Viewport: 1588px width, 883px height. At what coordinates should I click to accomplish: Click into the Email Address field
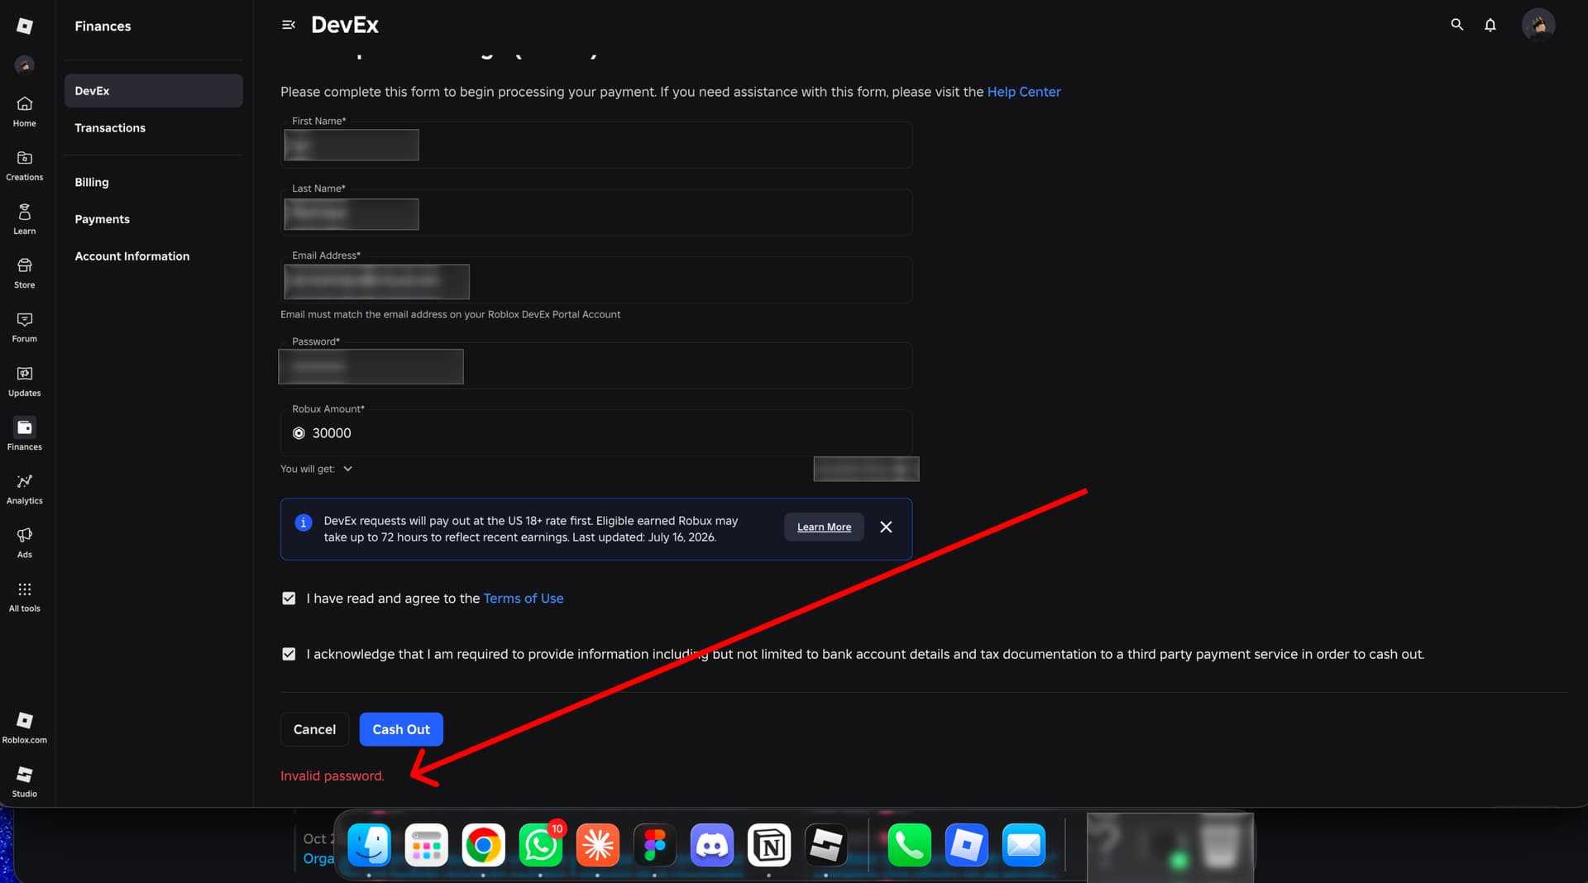click(596, 280)
